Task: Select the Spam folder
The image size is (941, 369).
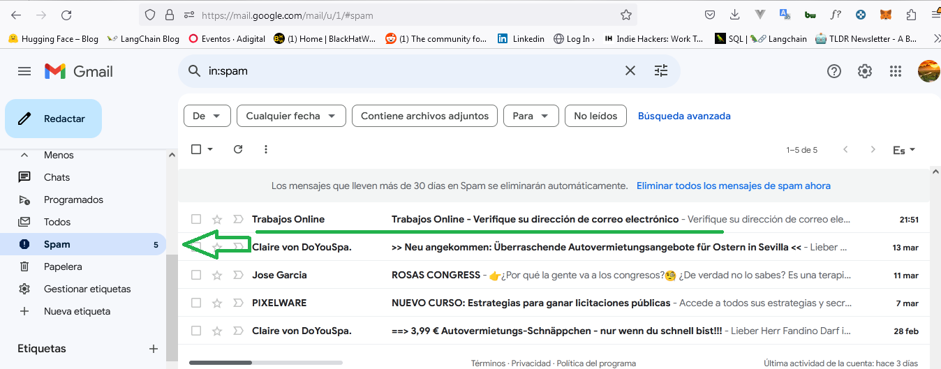Action: click(84, 244)
